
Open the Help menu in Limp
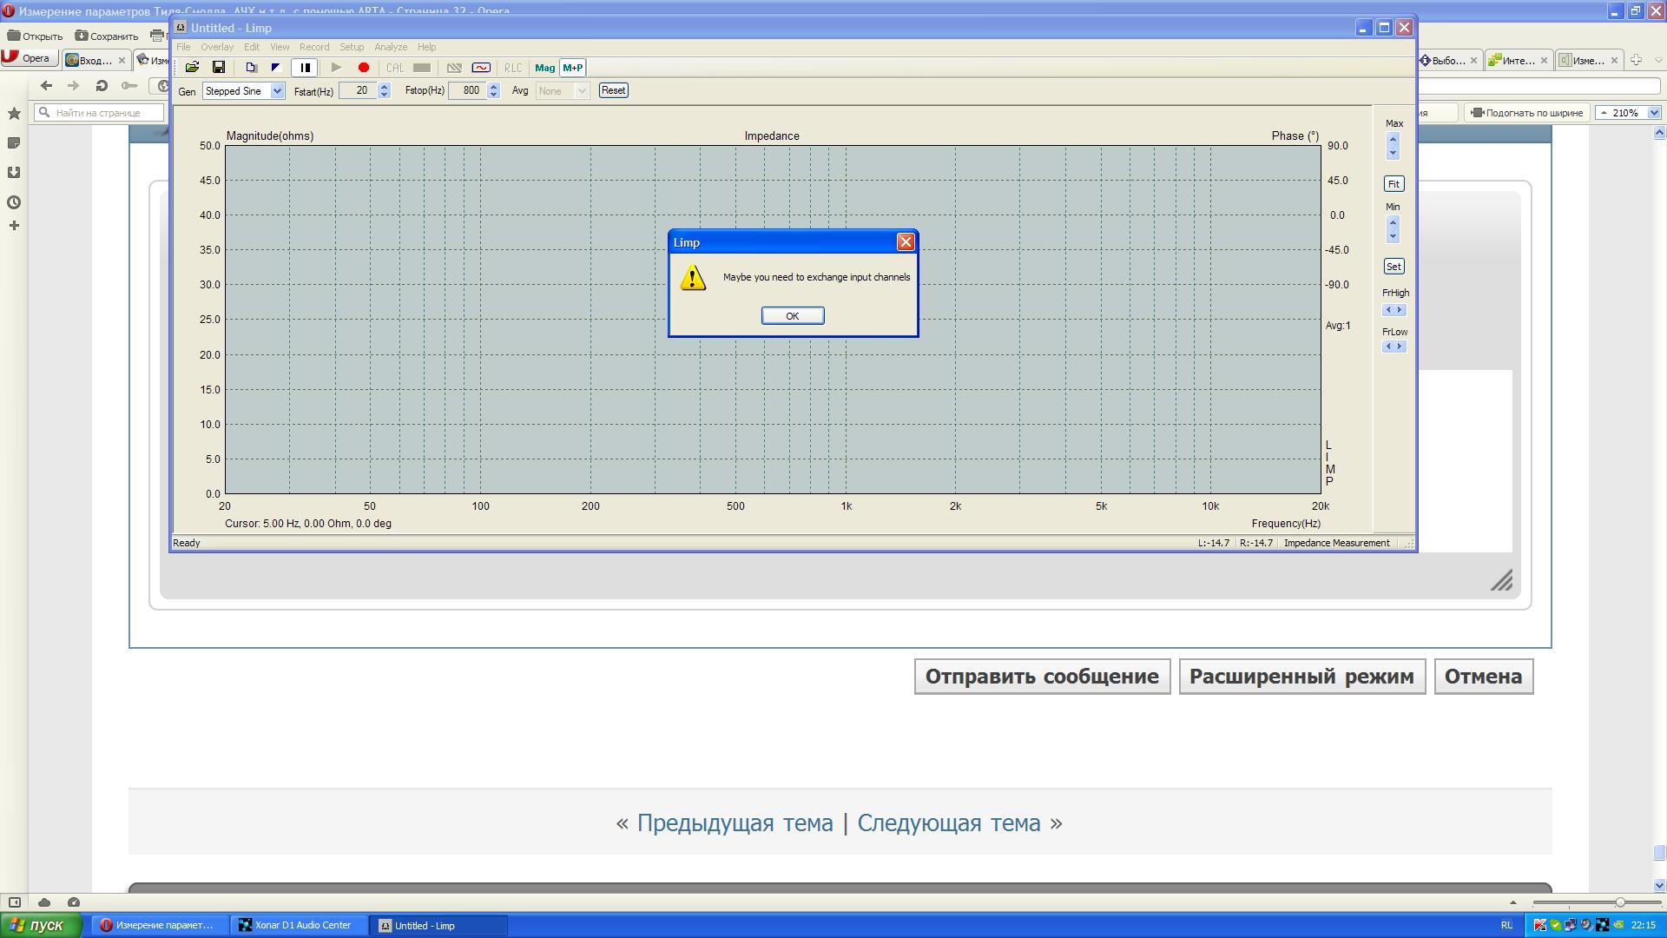click(426, 47)
